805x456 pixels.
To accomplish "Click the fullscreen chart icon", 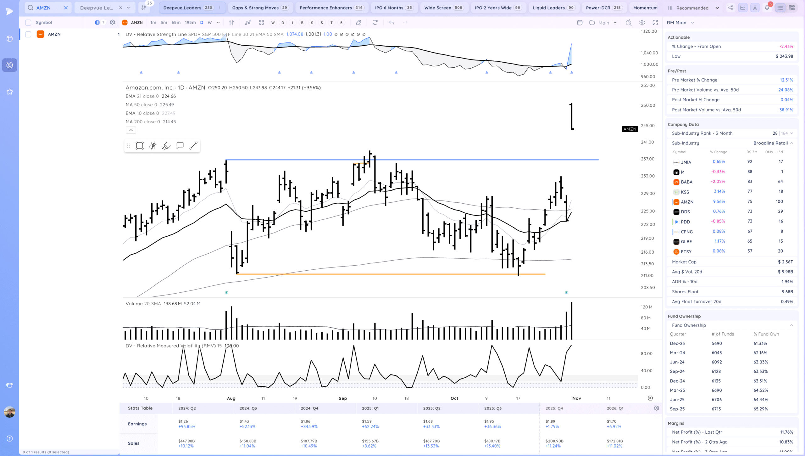I will [x=655, y=23].
